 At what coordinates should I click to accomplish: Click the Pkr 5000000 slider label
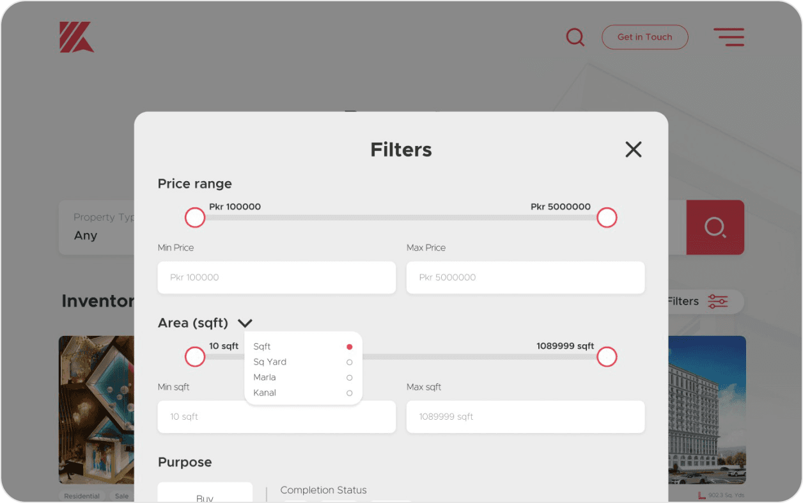tap(561, 207)
